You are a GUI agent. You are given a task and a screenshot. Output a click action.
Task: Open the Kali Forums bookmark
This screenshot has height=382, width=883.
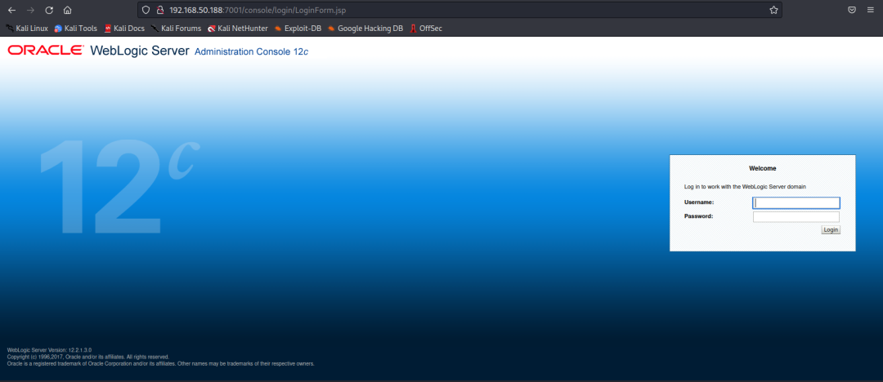[176, 28]
